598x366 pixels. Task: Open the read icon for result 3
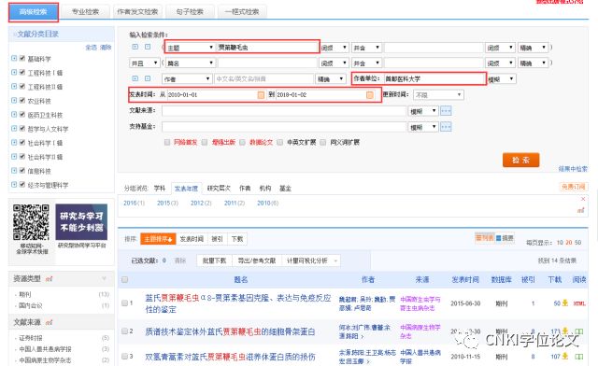click(579, 357)
